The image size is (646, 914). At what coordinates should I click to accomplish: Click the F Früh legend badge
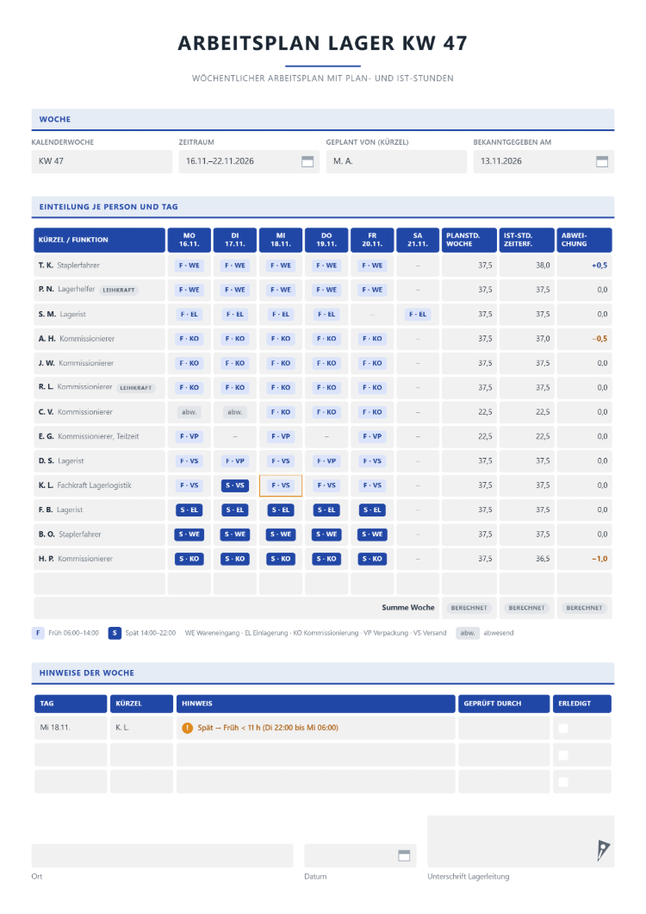[x=38, y=633]
